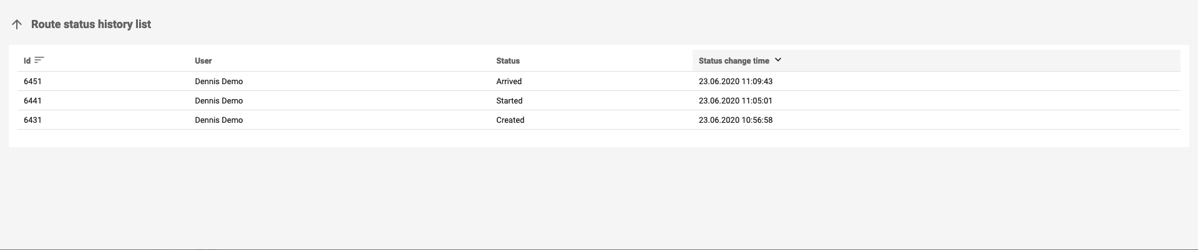Click Dennis Demo in the Started row
Screen dimensions: 1198x250
219,101
